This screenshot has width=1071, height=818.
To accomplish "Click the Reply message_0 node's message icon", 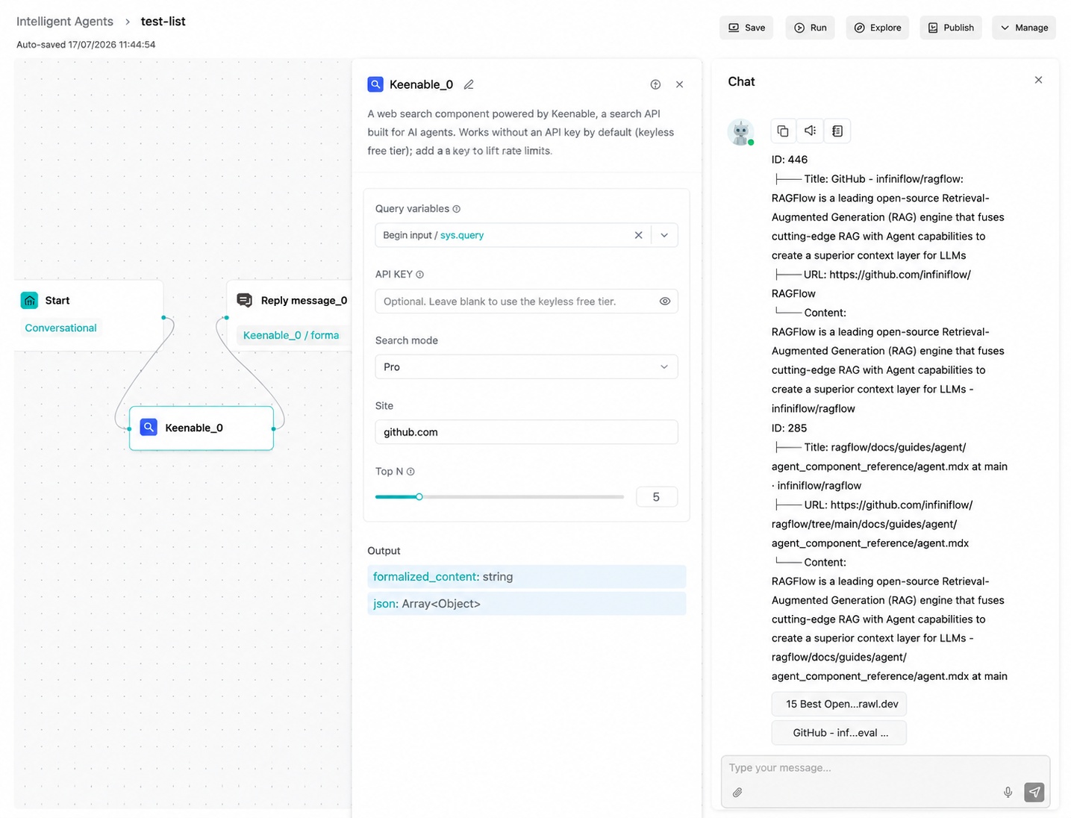I will pyautogui.click(x=244, y=300).
